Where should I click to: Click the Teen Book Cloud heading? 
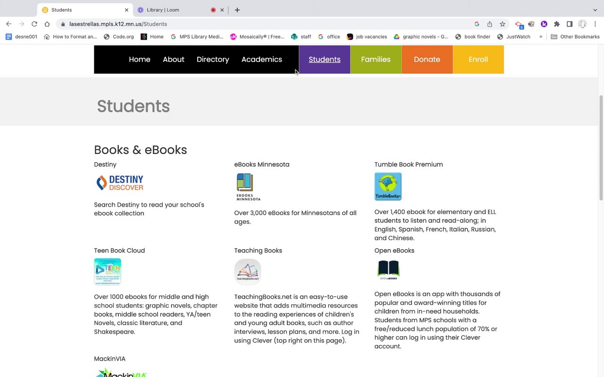click(119, 251)
